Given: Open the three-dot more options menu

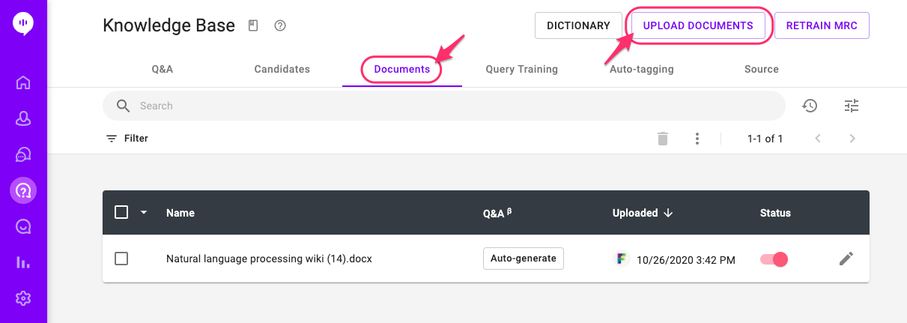Looking at the screenshot, I should 697,139.
